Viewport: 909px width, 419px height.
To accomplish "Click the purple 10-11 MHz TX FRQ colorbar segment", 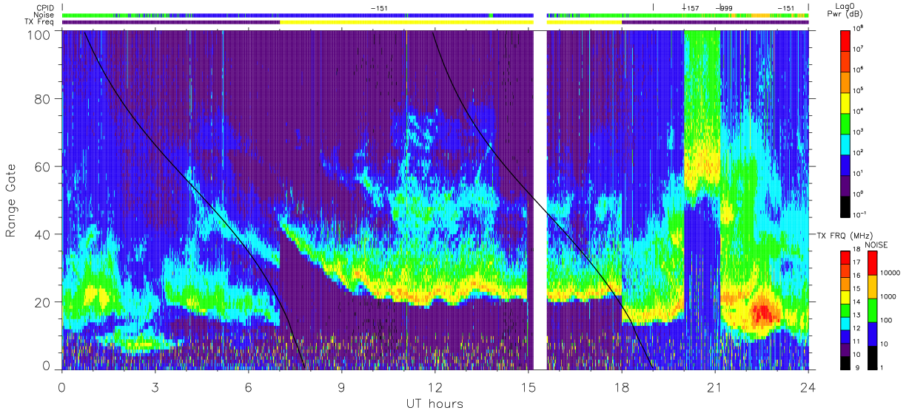I will click(845, 348).
